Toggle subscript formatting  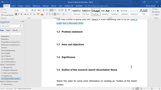(28, 14)
